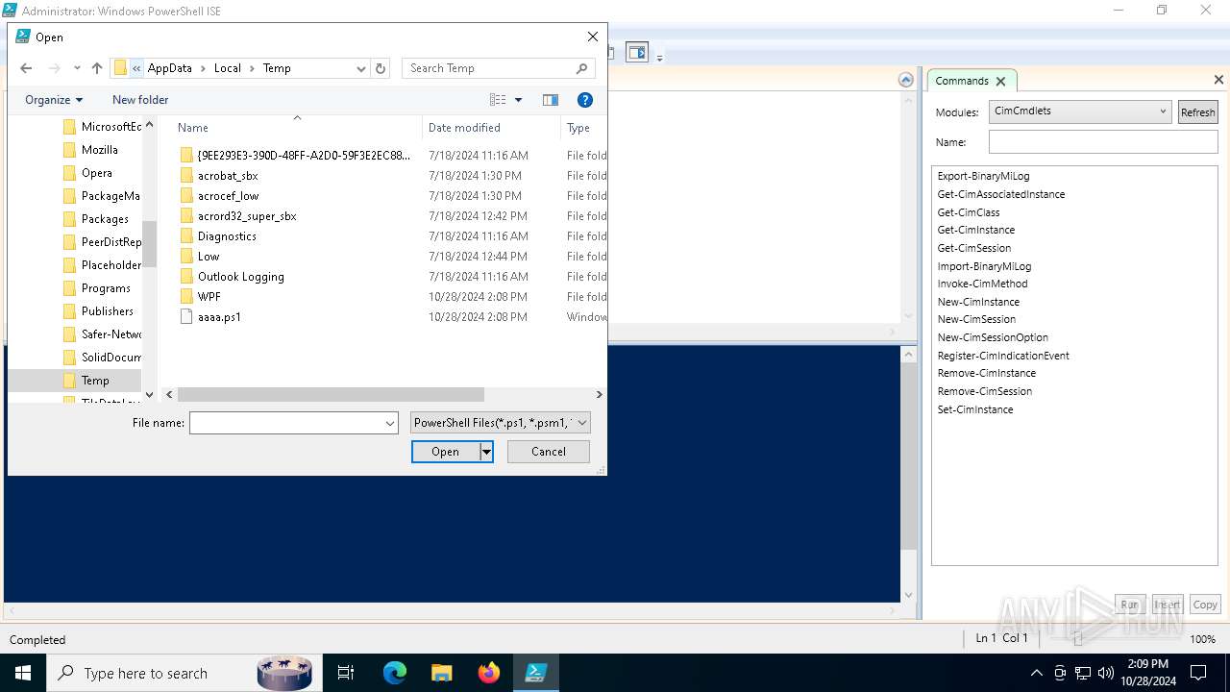Select acrobat_sbx folder
This screenshot has height=692, width=1230.
[228, 176]
